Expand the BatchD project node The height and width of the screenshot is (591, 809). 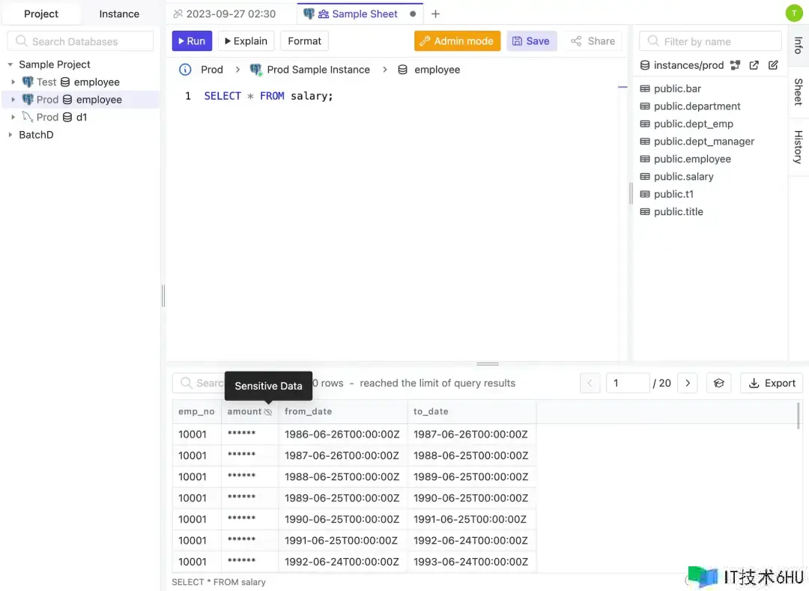[x=10, y=135]
